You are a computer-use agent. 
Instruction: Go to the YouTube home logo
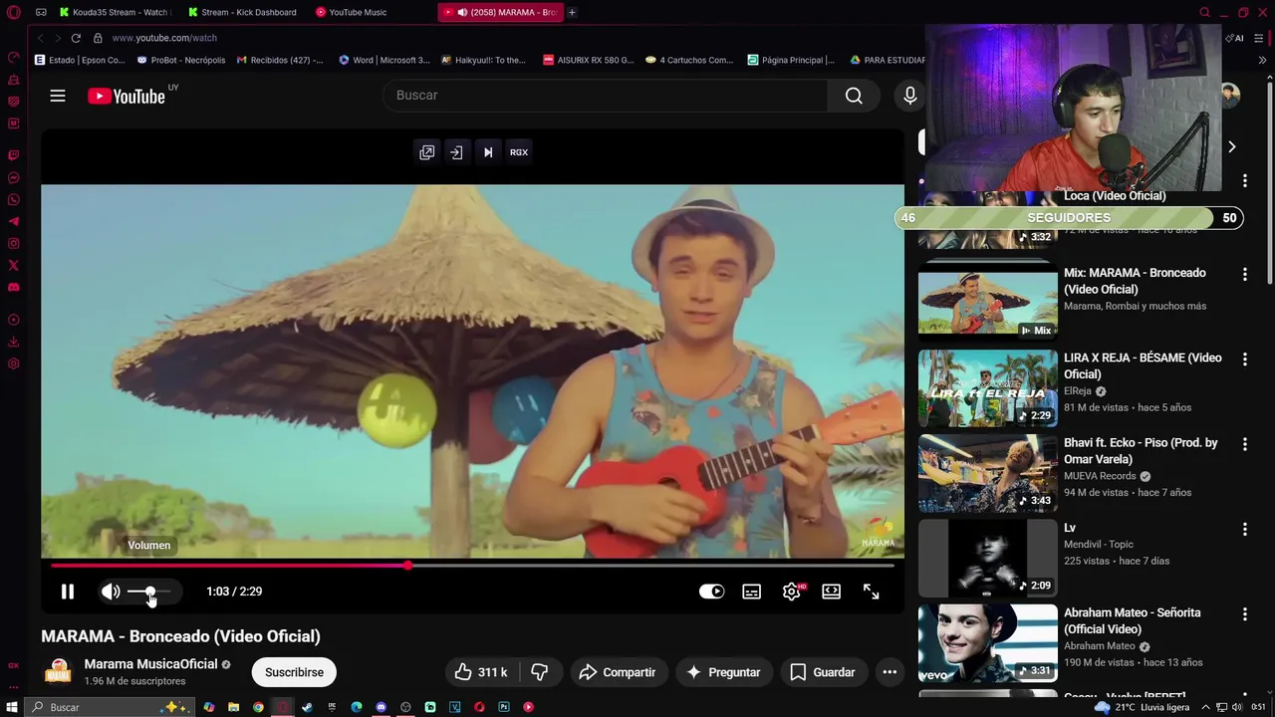(x=127, y=96)
